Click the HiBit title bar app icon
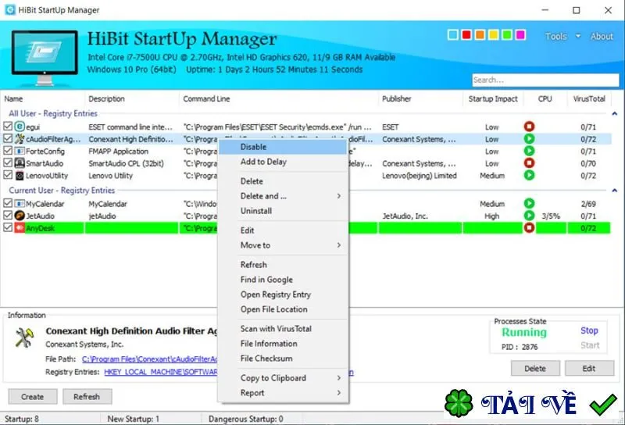The width and height of the screenshot is (625, 425). pyautogui.click(x=10, y=10)
